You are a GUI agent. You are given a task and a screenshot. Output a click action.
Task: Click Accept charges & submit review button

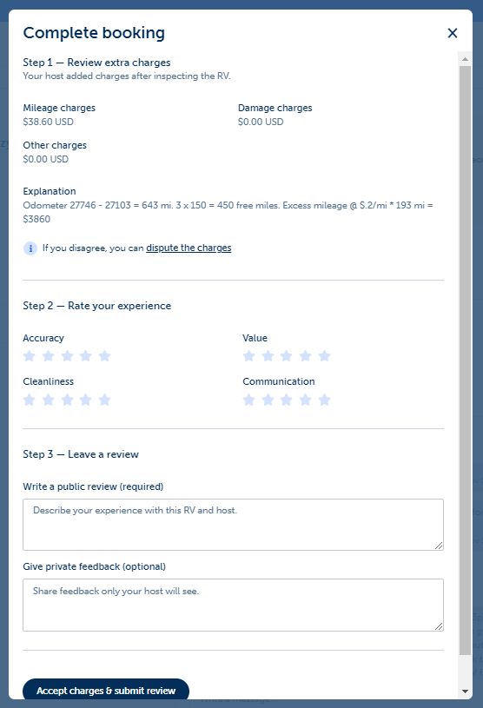(x=106, y=690)
